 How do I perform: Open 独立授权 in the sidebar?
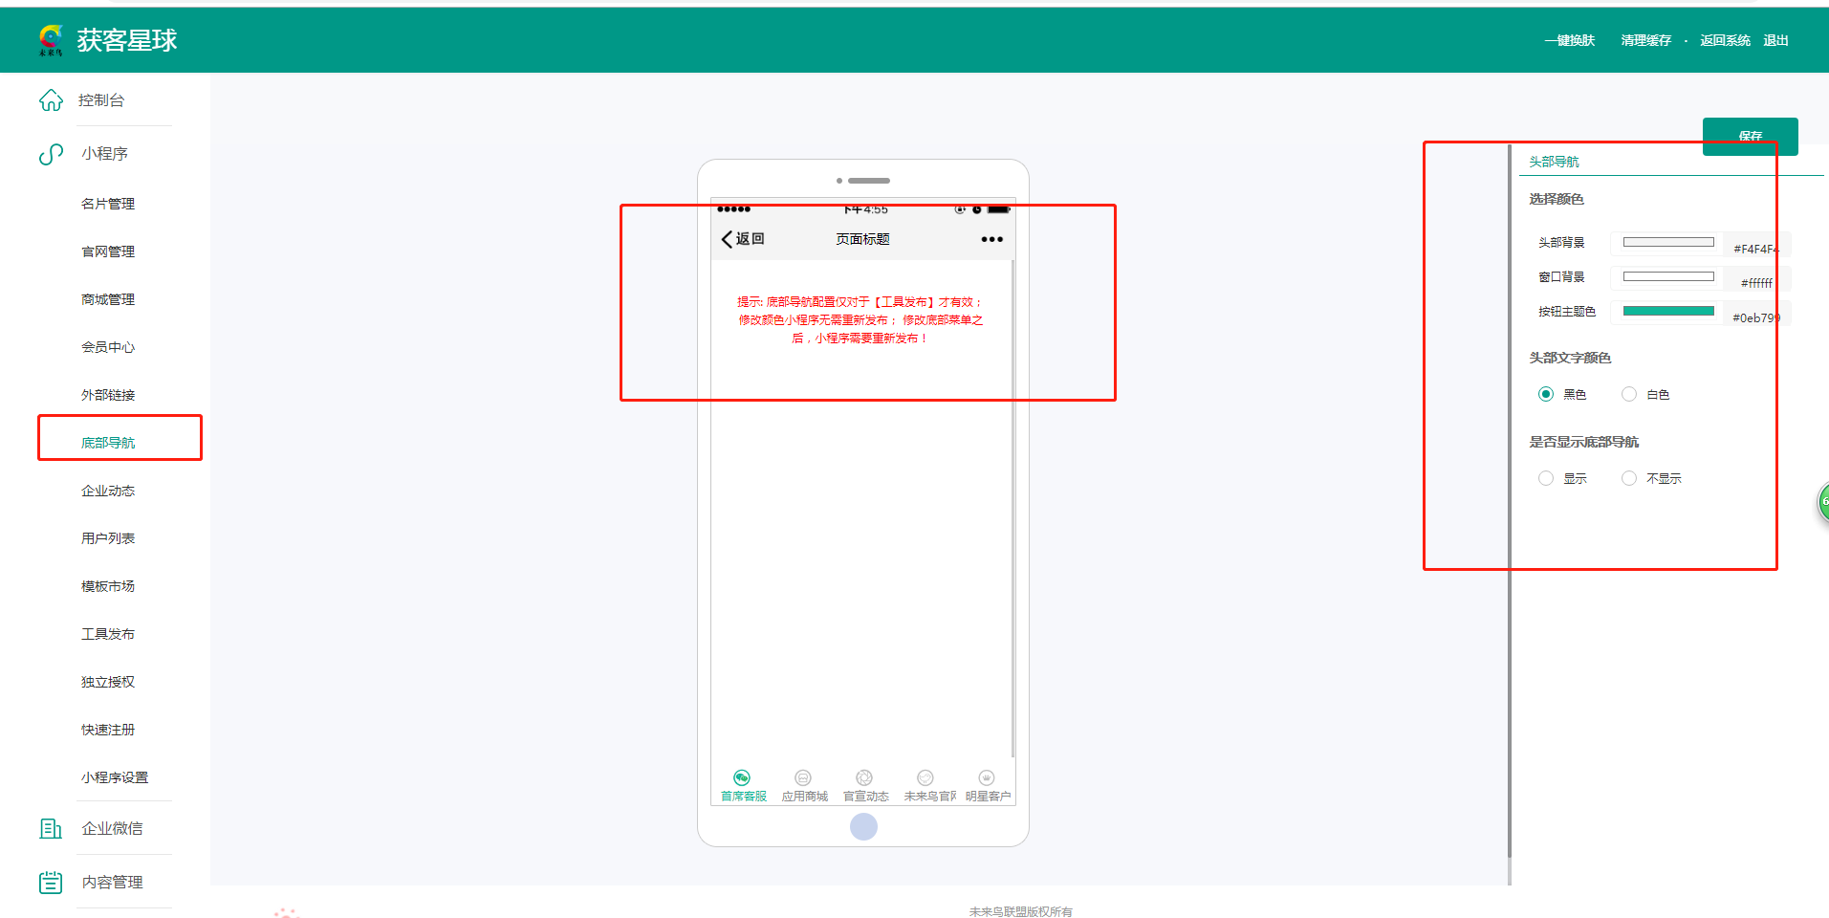click(108, 682)
